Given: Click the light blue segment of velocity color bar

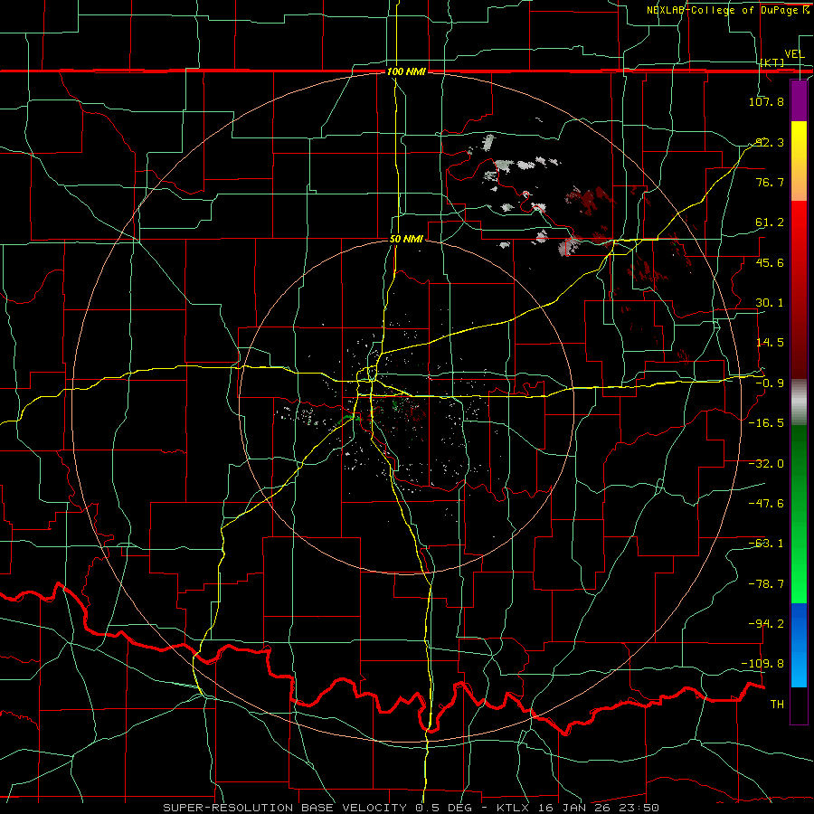Looking at the screenshot, I should tap(799, 645).
